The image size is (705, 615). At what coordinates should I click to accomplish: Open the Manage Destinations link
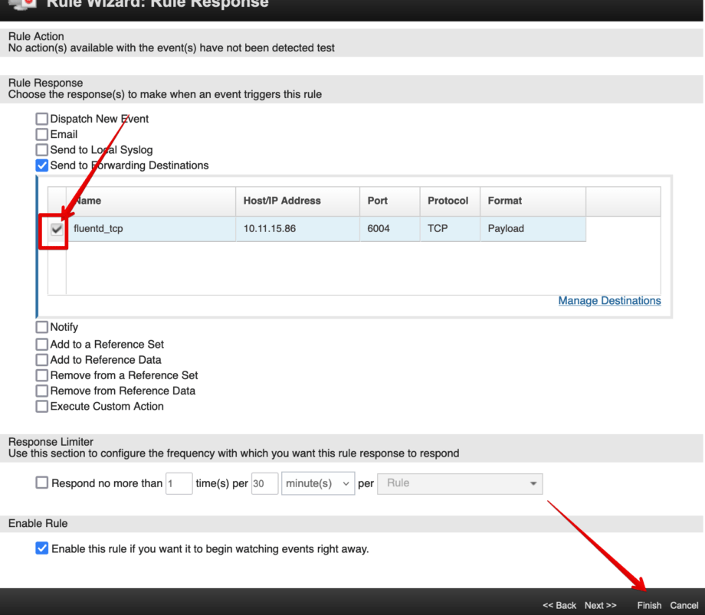pyautogui.click(x=609, y=300)
